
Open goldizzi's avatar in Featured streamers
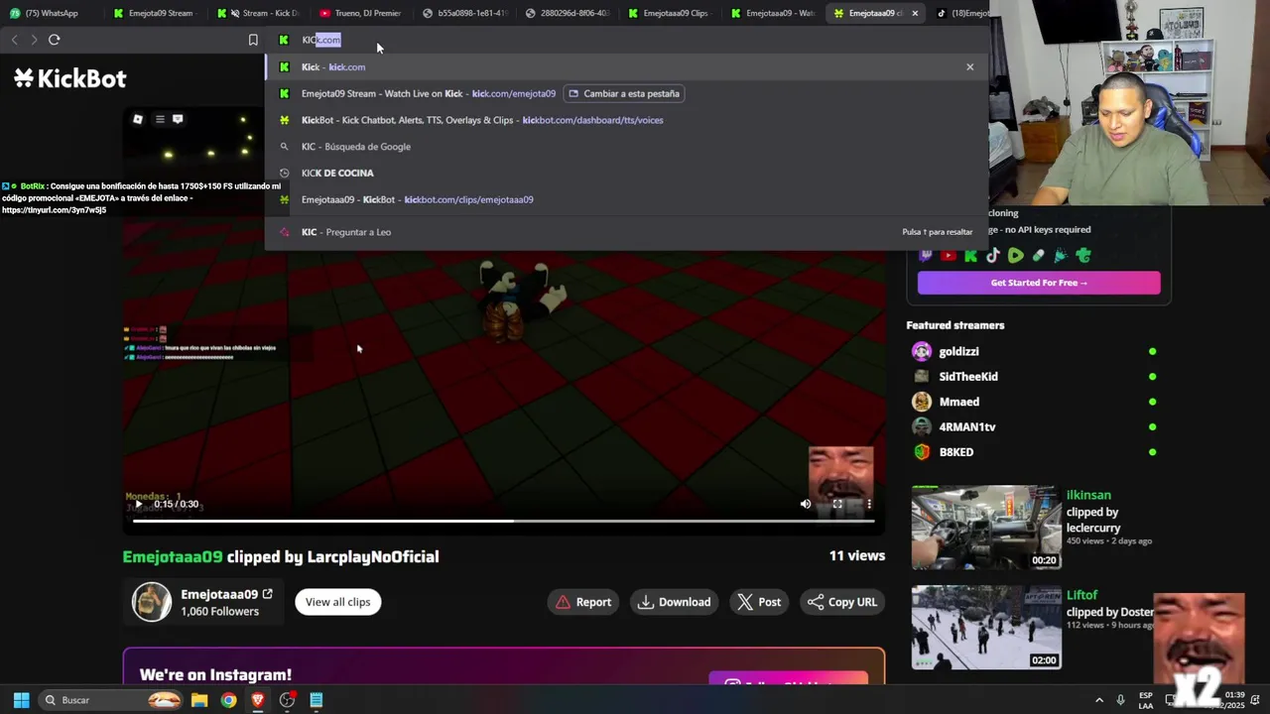click(922, 351)
